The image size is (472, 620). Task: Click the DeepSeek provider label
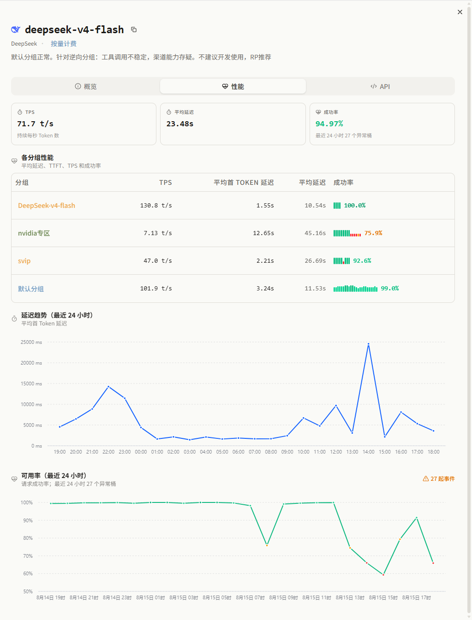[x=24, y=44]
